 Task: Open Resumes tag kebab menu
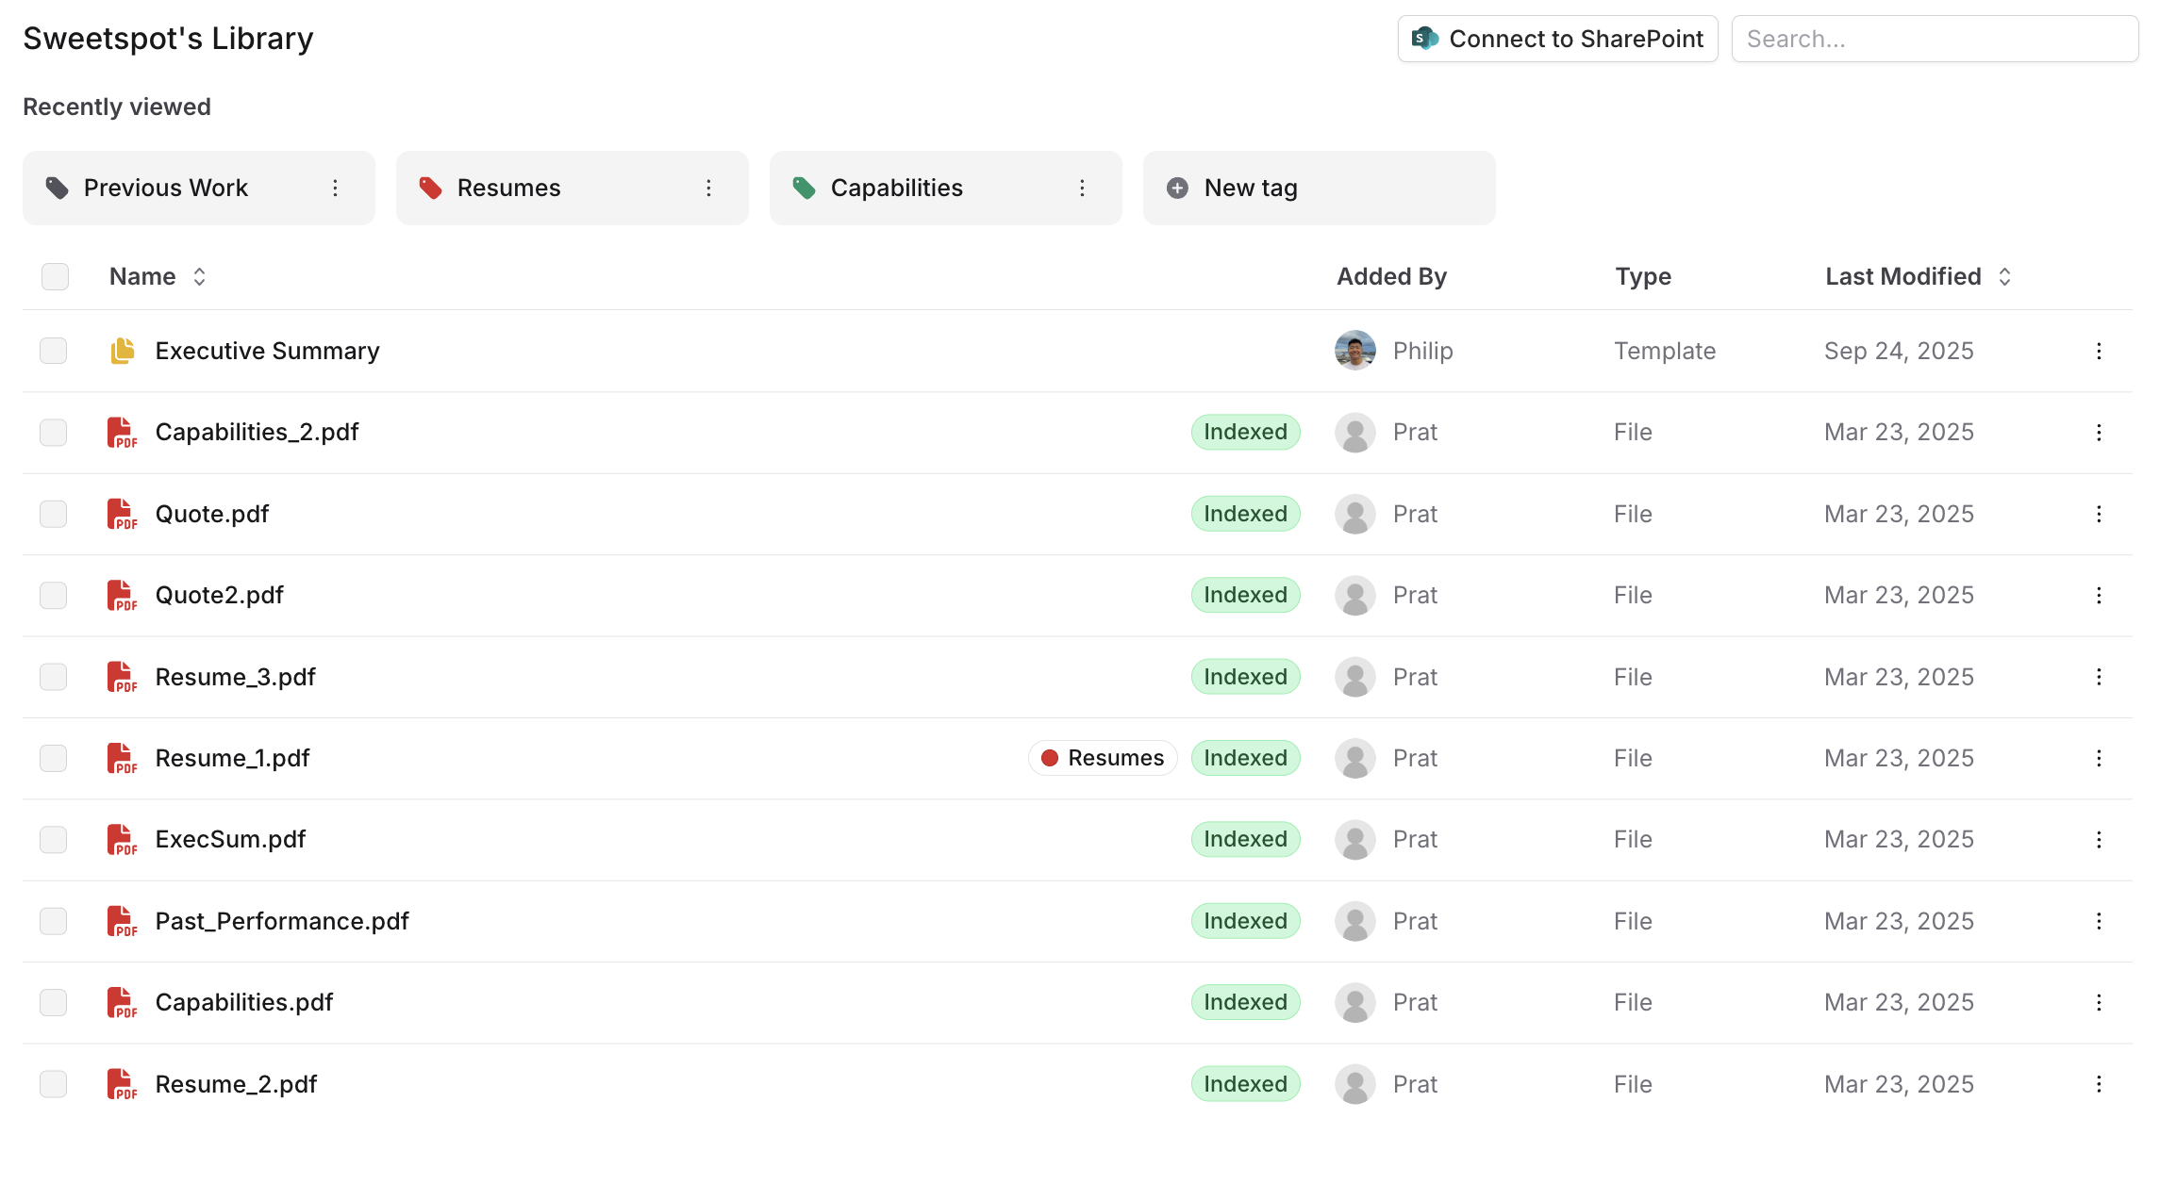point(708,189)
